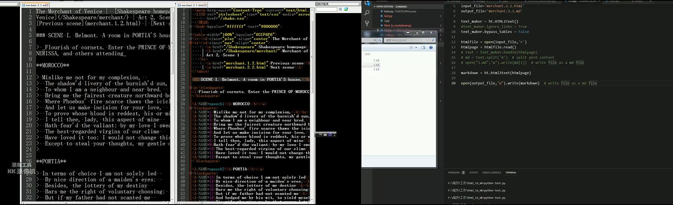Open the Explorer view icon in VS Code
Image resolution: width=673 pixels, height=205 pixels.
367,3
